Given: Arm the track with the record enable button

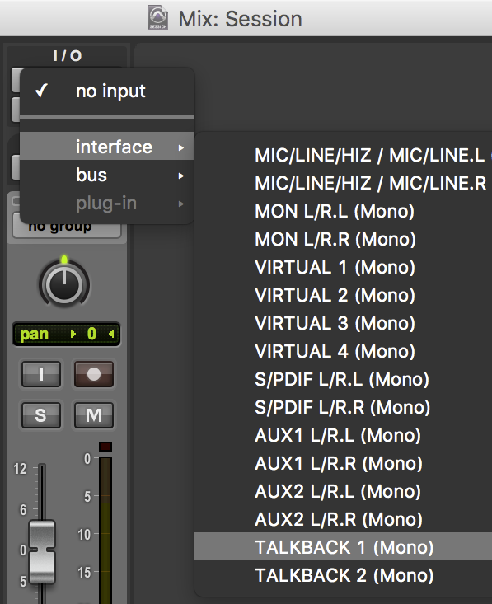Looking at the screenshot, I should click(x=94, y=373).
